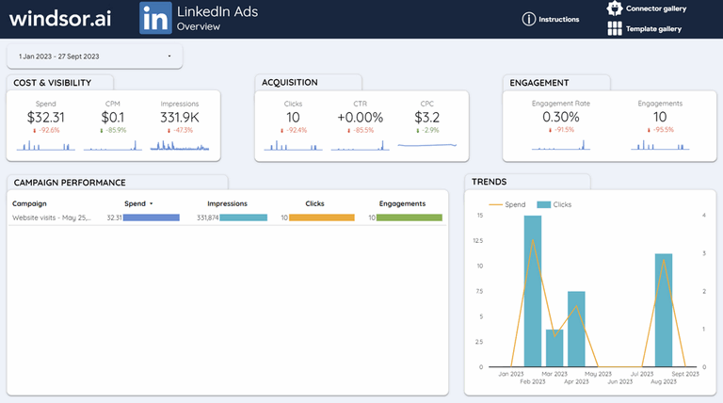
Task: Sort table by Impressions column header
Action: [x=227, y=203]
